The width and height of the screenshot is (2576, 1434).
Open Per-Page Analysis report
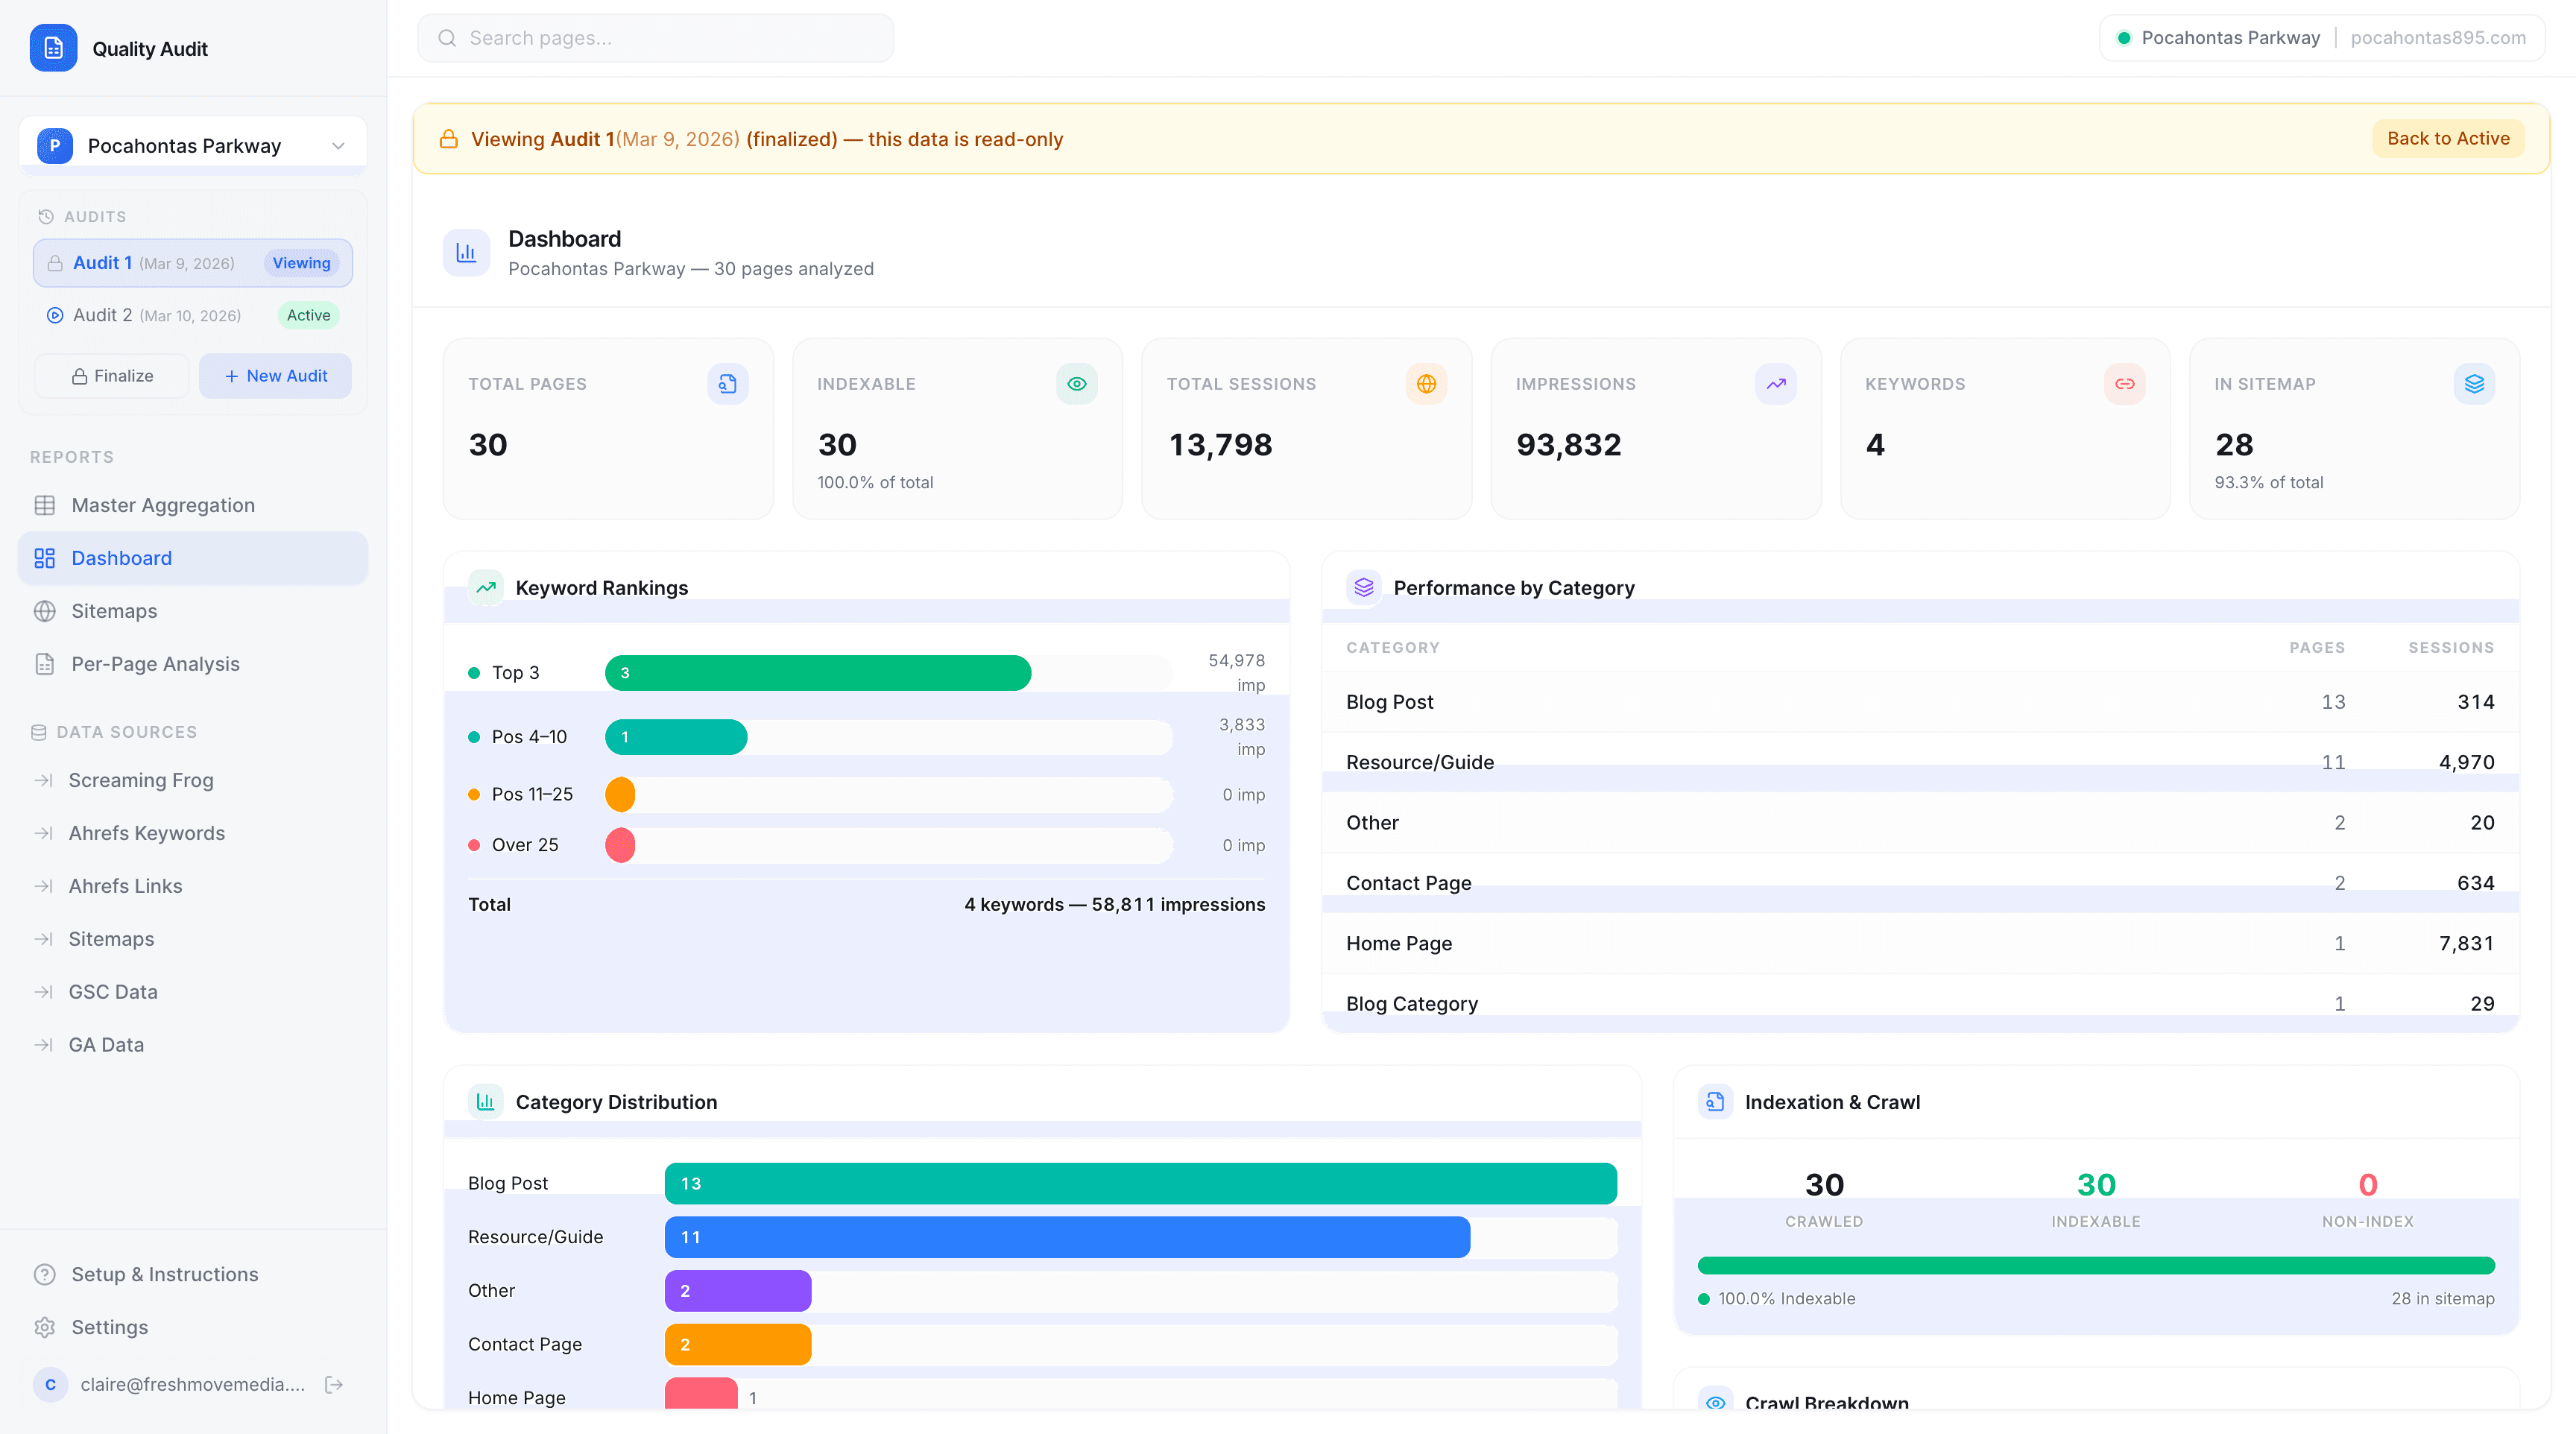point(193,664)
